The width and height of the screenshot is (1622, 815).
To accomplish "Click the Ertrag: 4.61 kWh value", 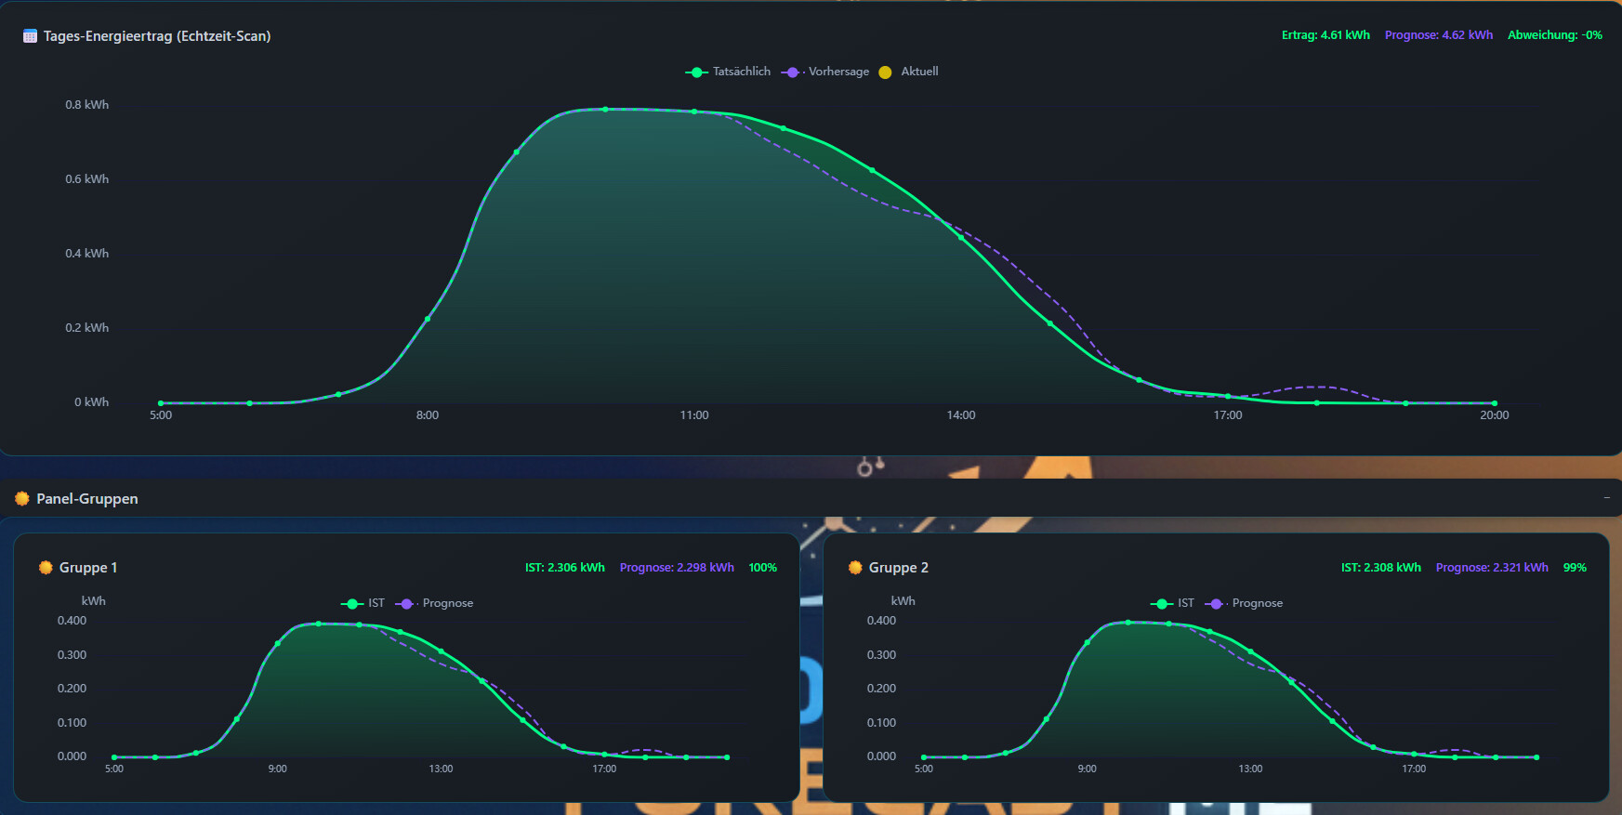I will pyautogui.click(x=1325, y=35).
